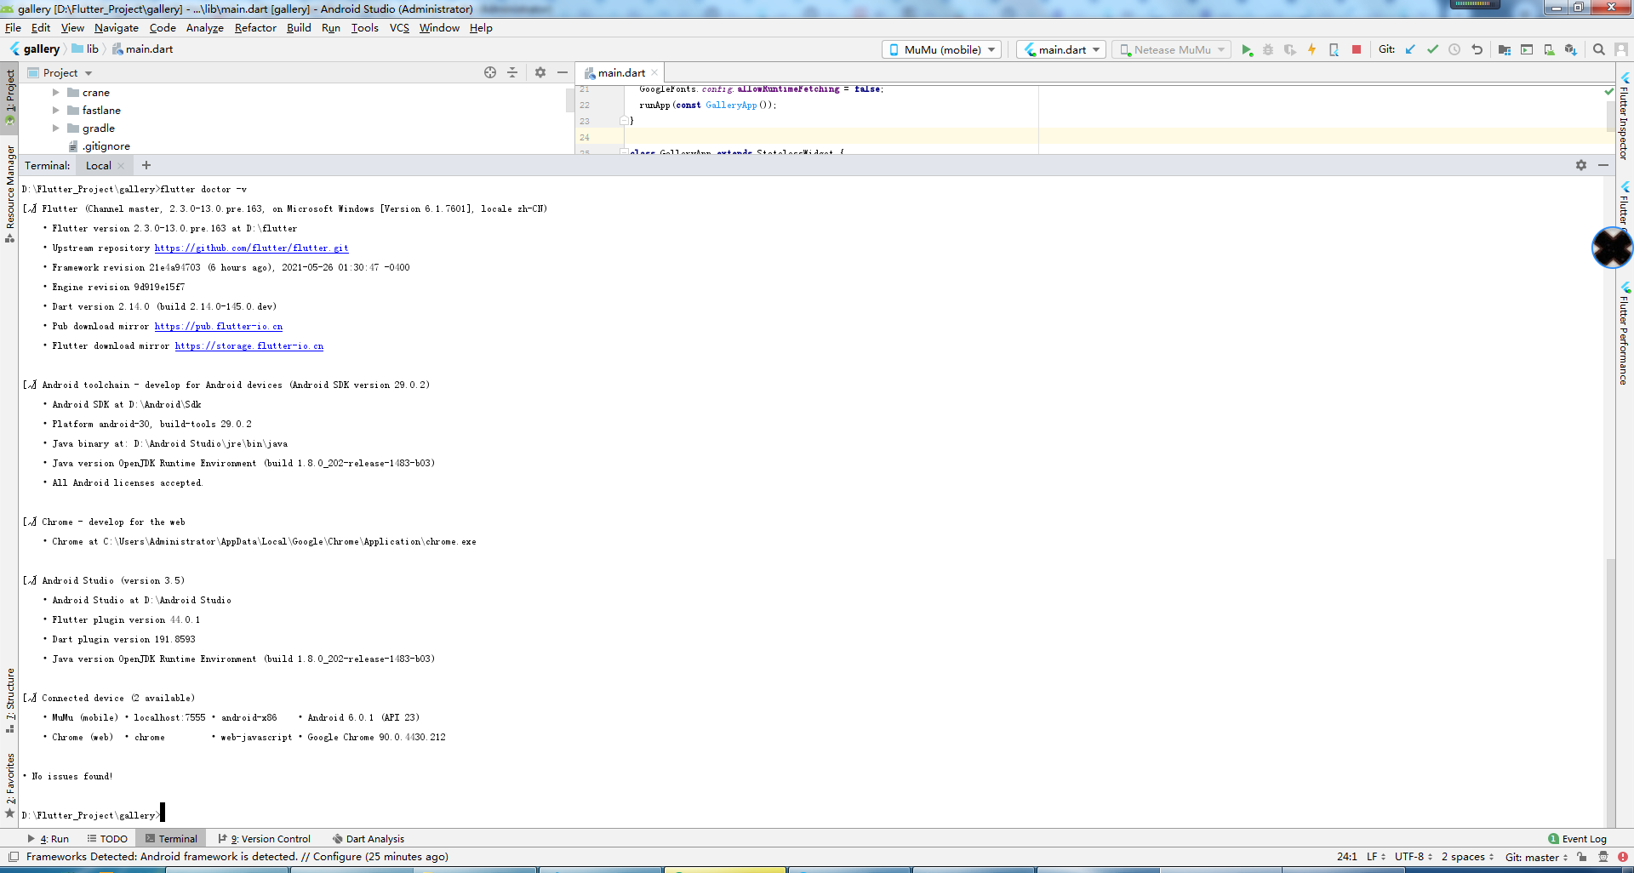Debug the app using the bug icon
The height and width of the screenshot is (873, 1634).
tap(1269, 49)
